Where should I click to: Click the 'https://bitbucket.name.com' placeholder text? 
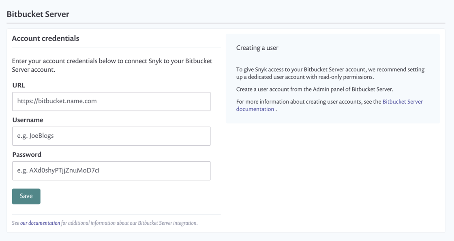[57, 101]
